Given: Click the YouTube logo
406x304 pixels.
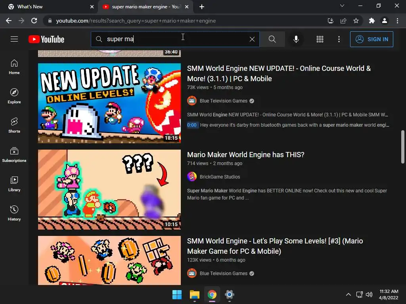Looking at the screenshot, I should [x=46, y=39].
